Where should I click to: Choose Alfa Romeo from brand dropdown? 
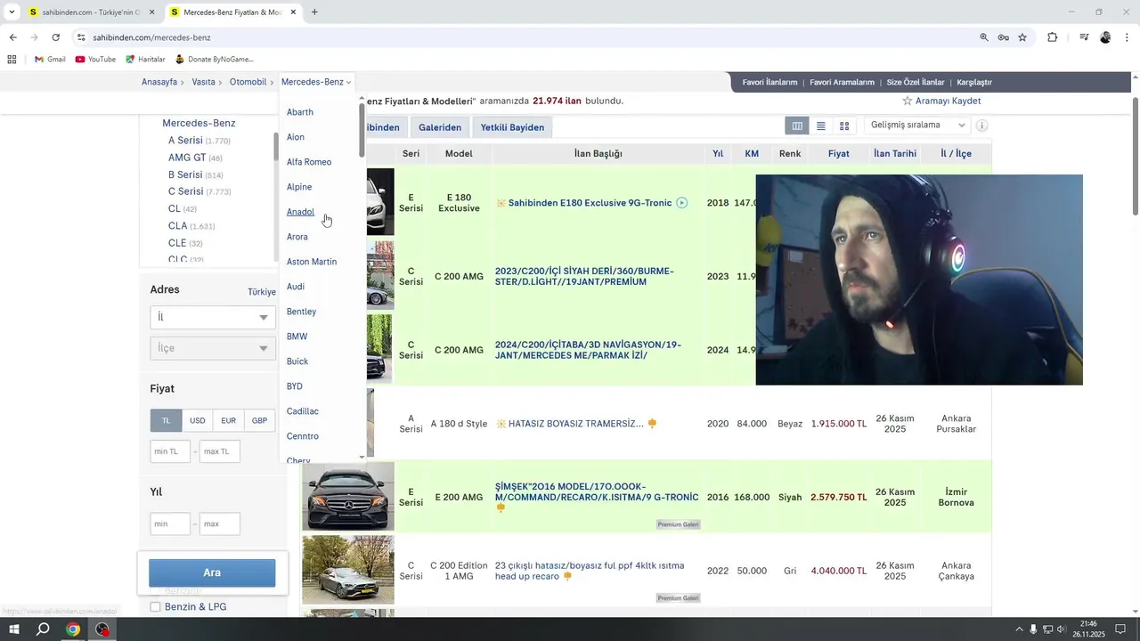click(309, 162)
